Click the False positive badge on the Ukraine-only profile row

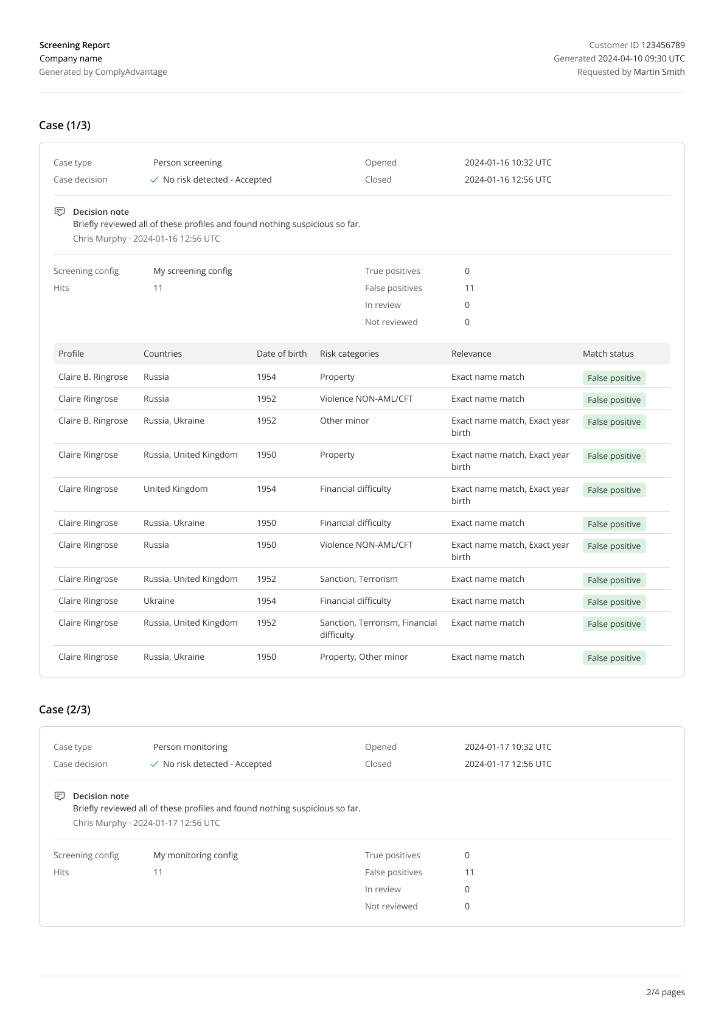(614, 602)
